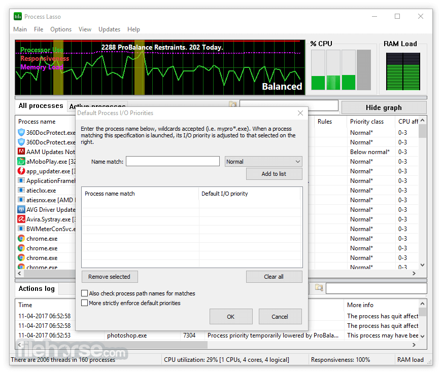This screenshot has width=443, height=375.
Task: Click the AAM Updates Notifier Adobe icon
Action: [x=21, y=152]
